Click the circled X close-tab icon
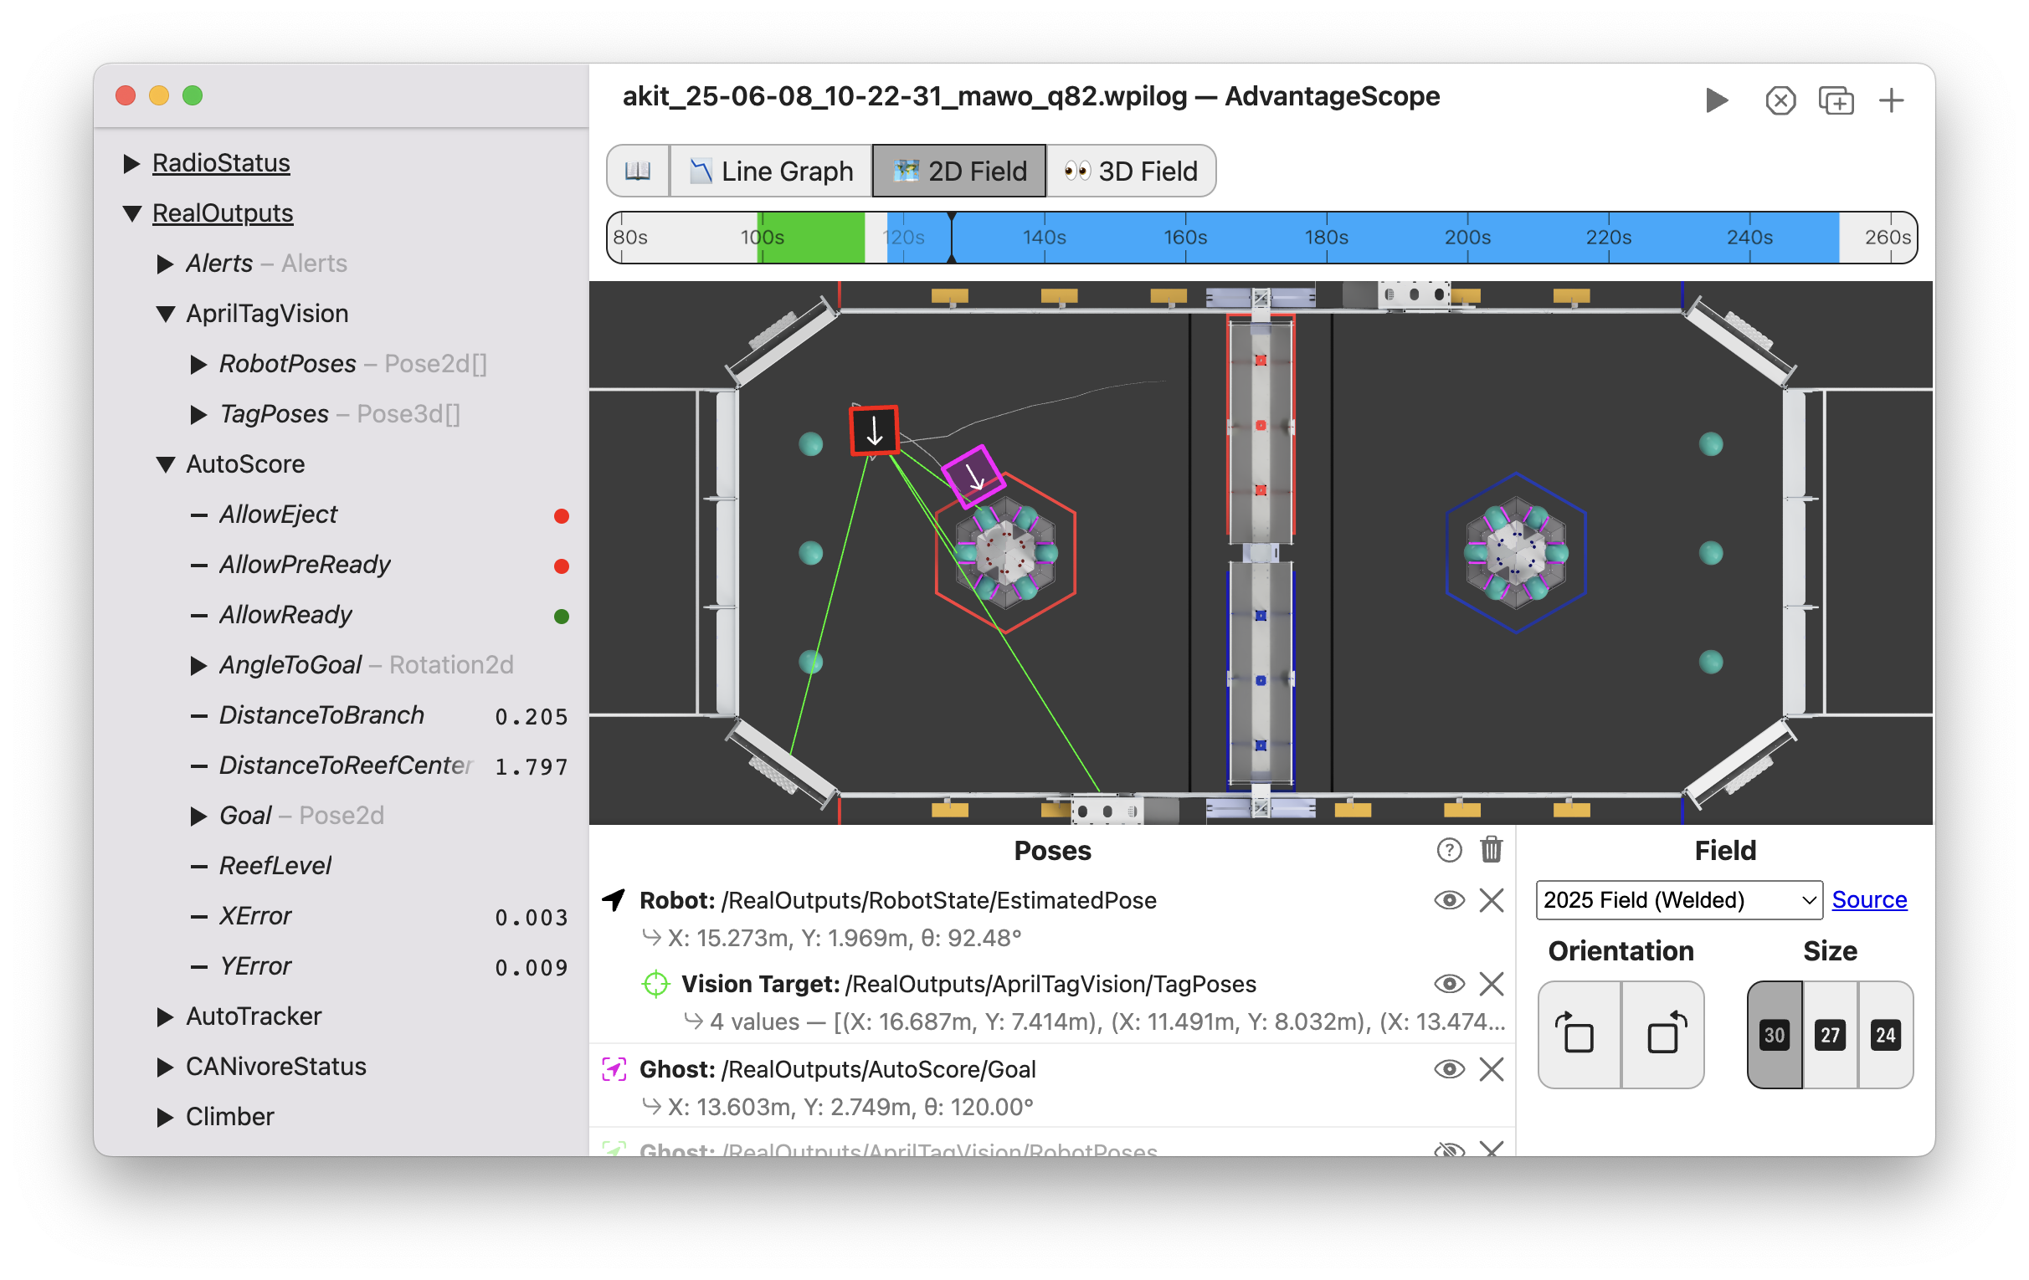Viewport: 2029px width, 1280px height. (1780, 101)
